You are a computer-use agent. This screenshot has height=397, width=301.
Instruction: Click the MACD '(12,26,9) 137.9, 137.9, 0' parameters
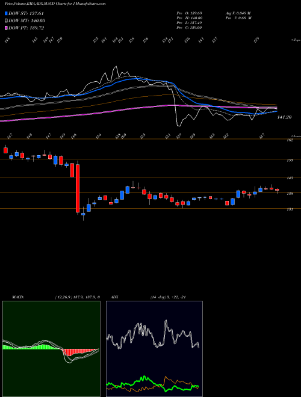pos(77,297)
